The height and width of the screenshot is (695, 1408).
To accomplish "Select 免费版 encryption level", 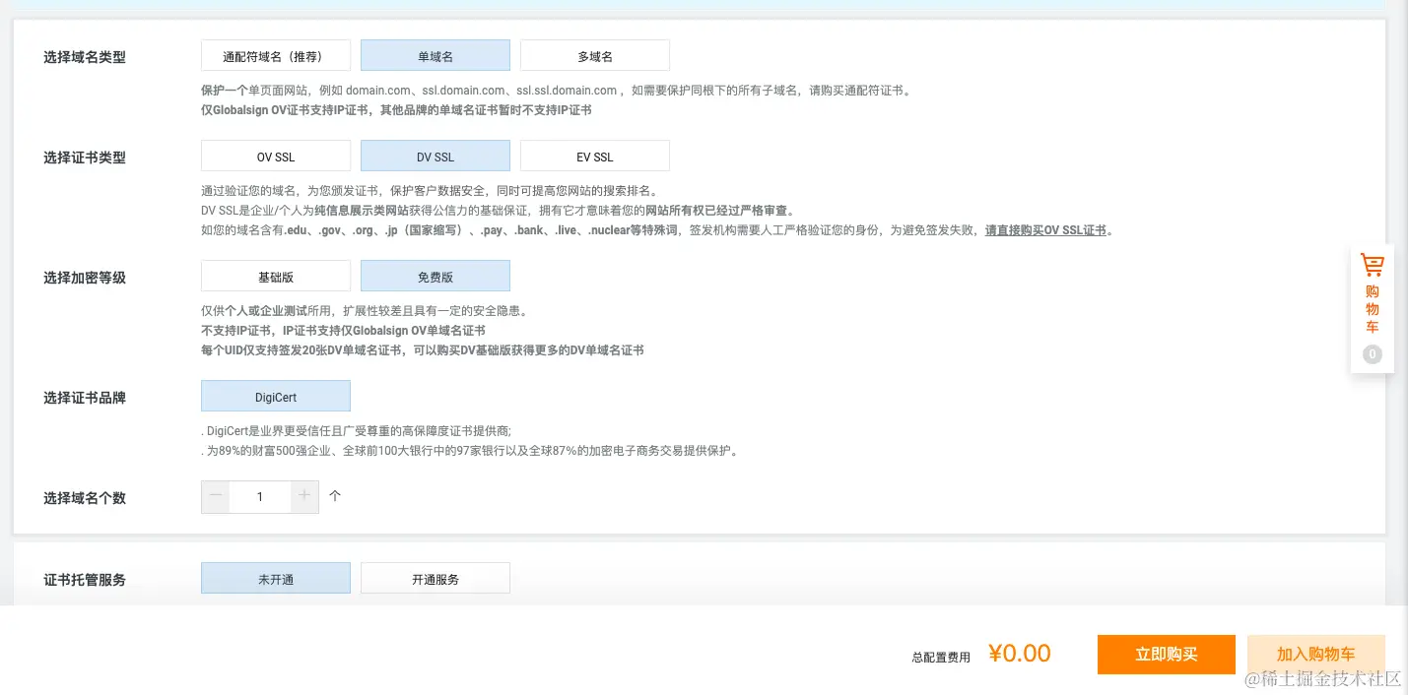I will [x=436, y=276].
